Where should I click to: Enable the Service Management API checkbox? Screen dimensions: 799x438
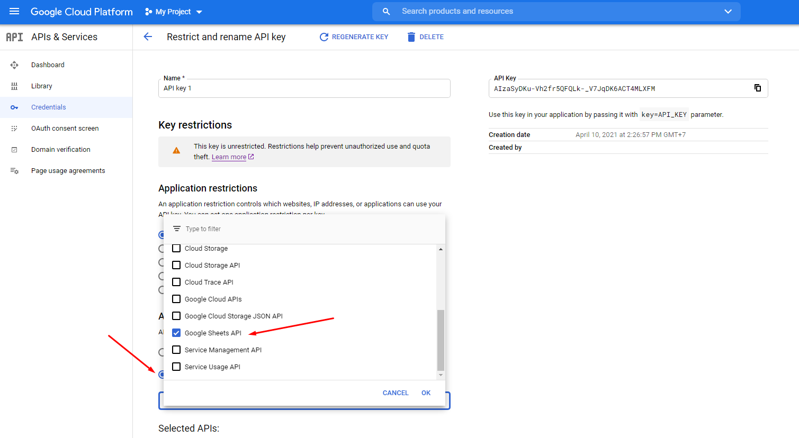176,350
